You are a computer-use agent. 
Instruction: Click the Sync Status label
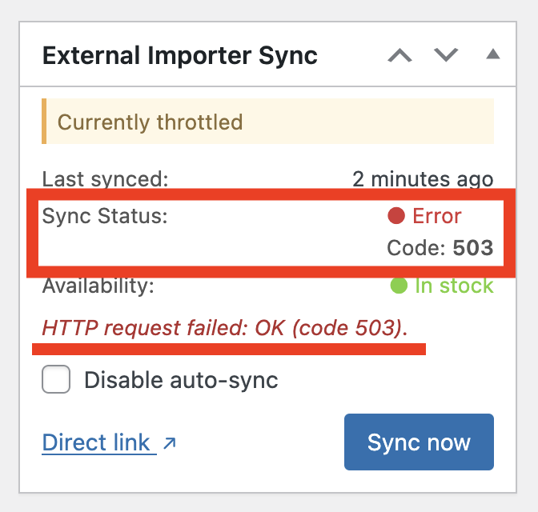104,216
